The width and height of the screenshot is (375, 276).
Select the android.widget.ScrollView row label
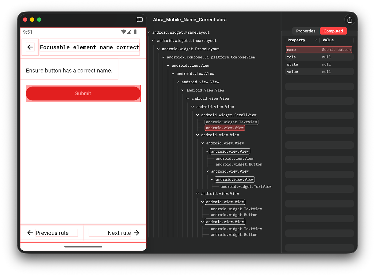[229, 115]
